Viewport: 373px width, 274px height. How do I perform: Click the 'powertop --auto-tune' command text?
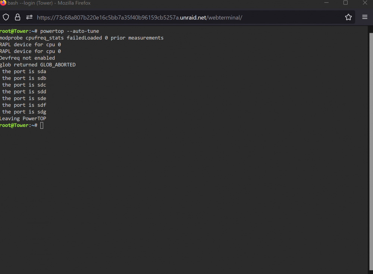pos(69,31)
